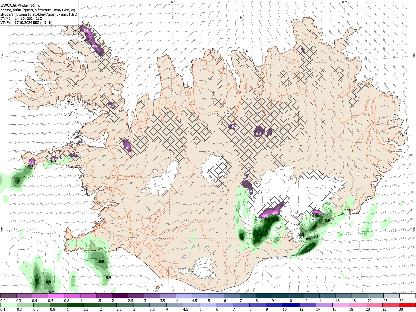Click the 'slydda/snjókoma' legend description line
The height and width of the screenshot is (312, 416).
39,14
